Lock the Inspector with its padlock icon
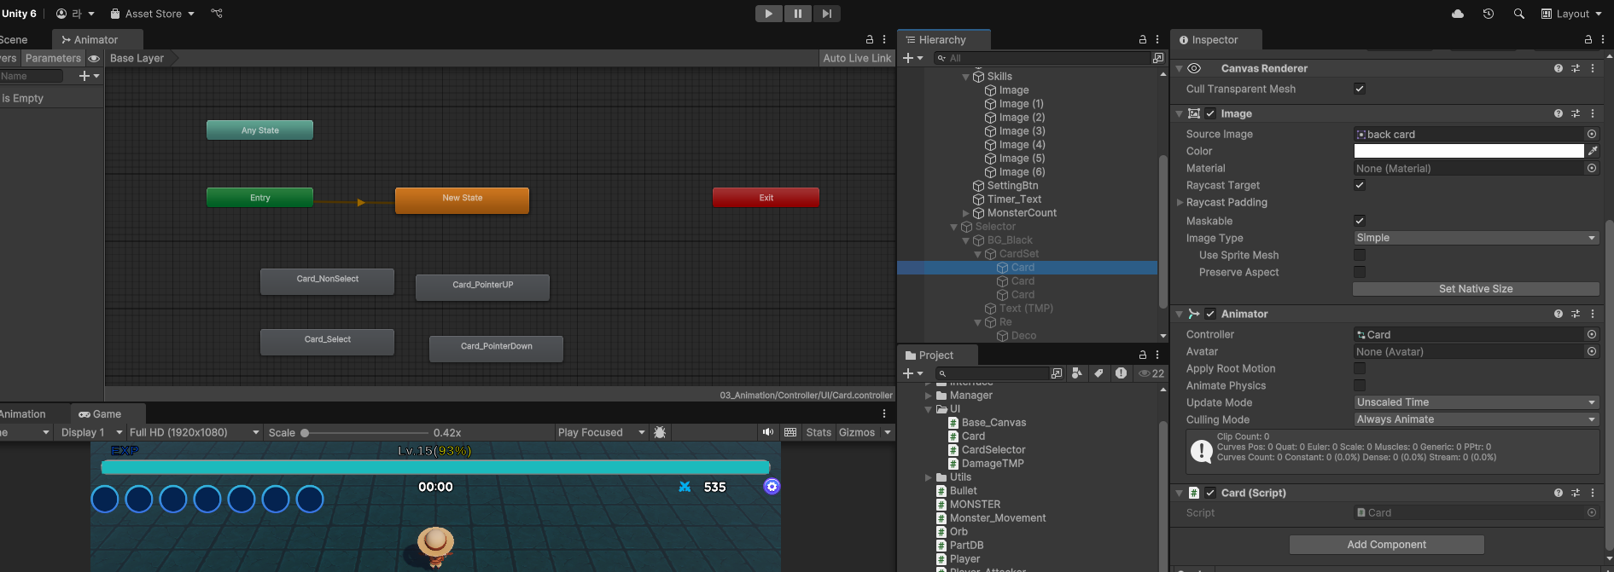 click(1588, 39)
